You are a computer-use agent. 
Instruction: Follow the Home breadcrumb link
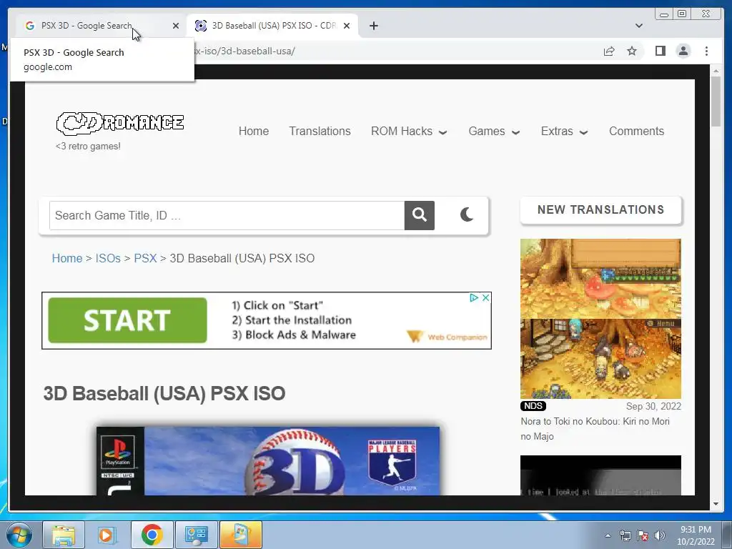coord(66,258)
